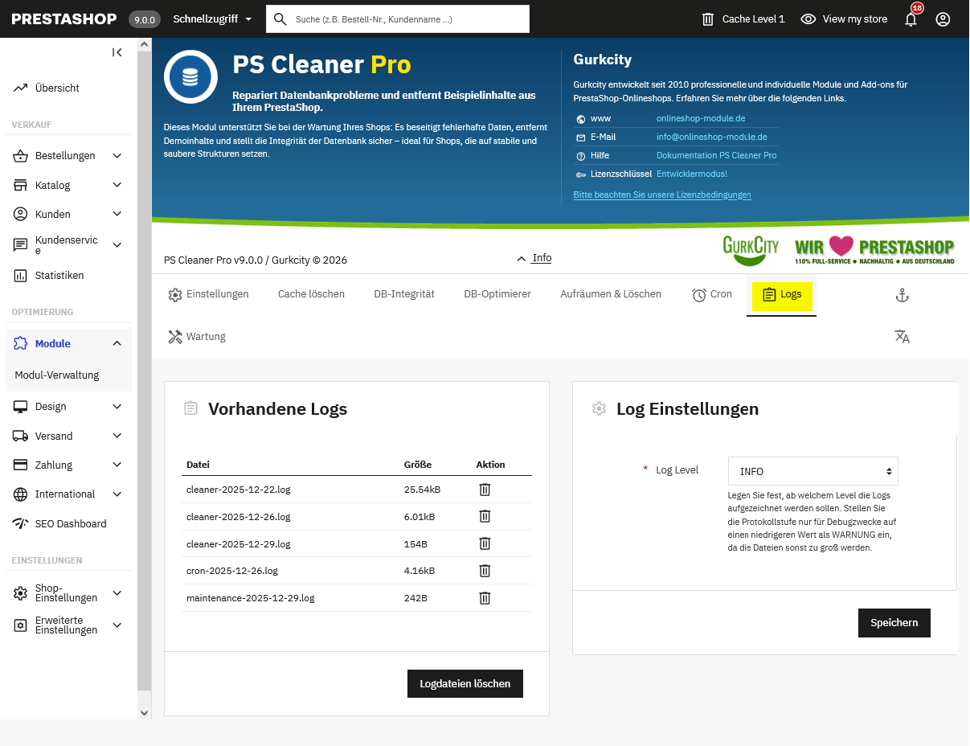Collapse the sidebar menu arrow icon
This screenshot has width=970, height=746.
pyautogui.click(x=117, y=52)
